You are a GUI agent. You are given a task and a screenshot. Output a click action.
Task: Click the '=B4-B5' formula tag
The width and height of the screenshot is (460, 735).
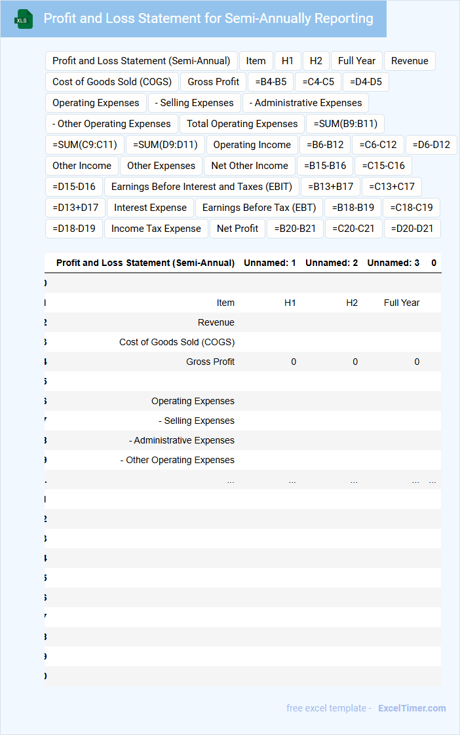271,82
